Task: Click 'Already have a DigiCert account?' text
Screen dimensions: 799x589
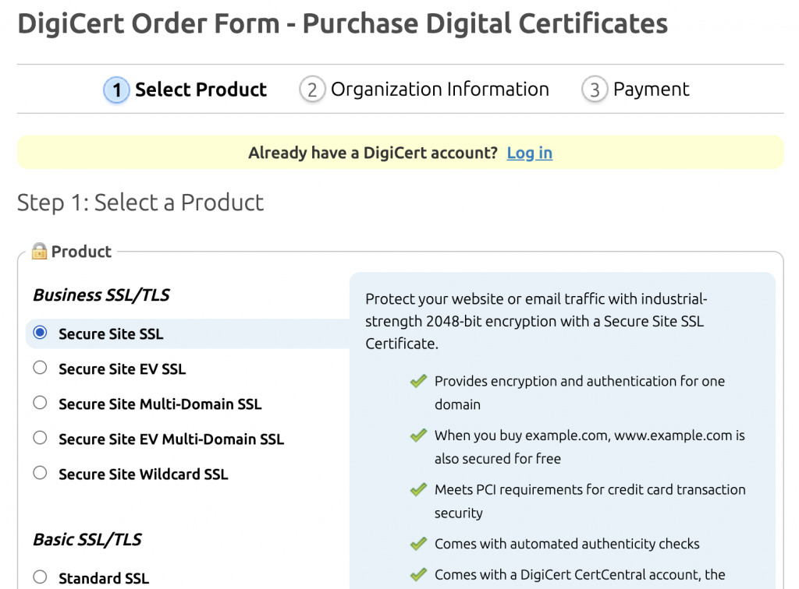Action: click(x=373, y=153)
